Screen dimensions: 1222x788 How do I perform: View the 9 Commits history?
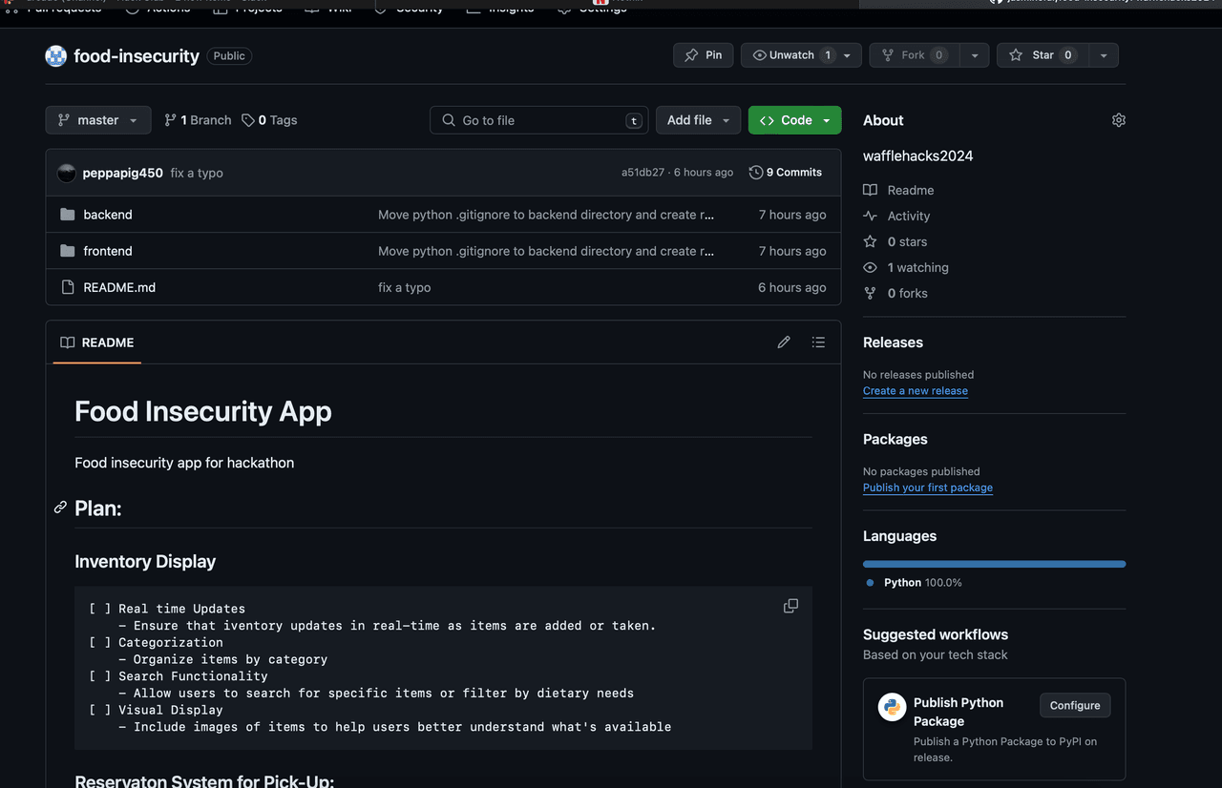(786, 173)
